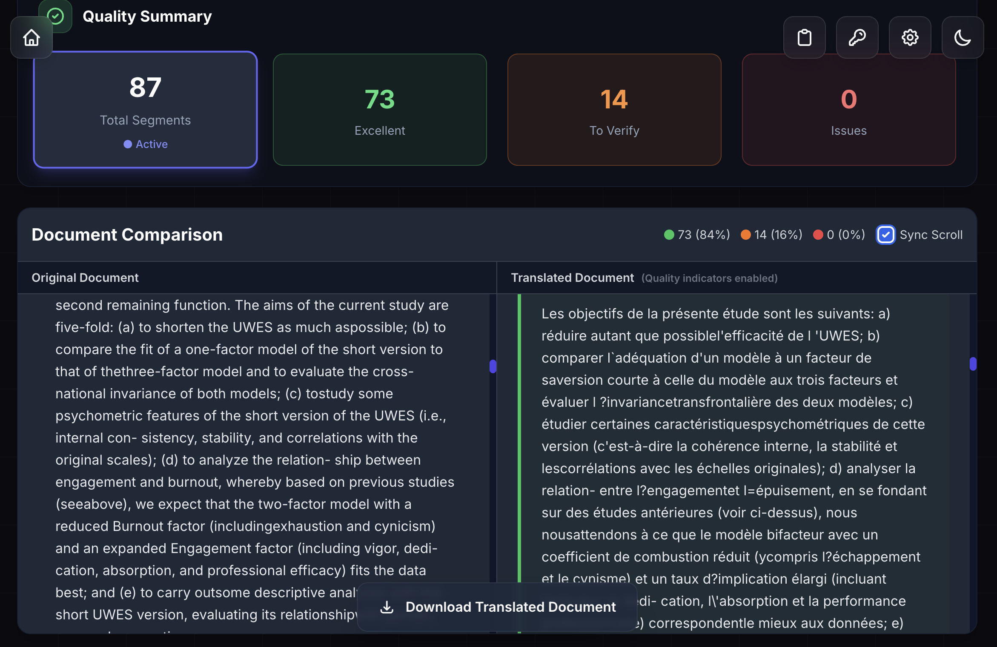The image size is (997, 647).
Task: Toggle dark mode with the moon icon
Action: pyautogui.click(x=963, y=37)
